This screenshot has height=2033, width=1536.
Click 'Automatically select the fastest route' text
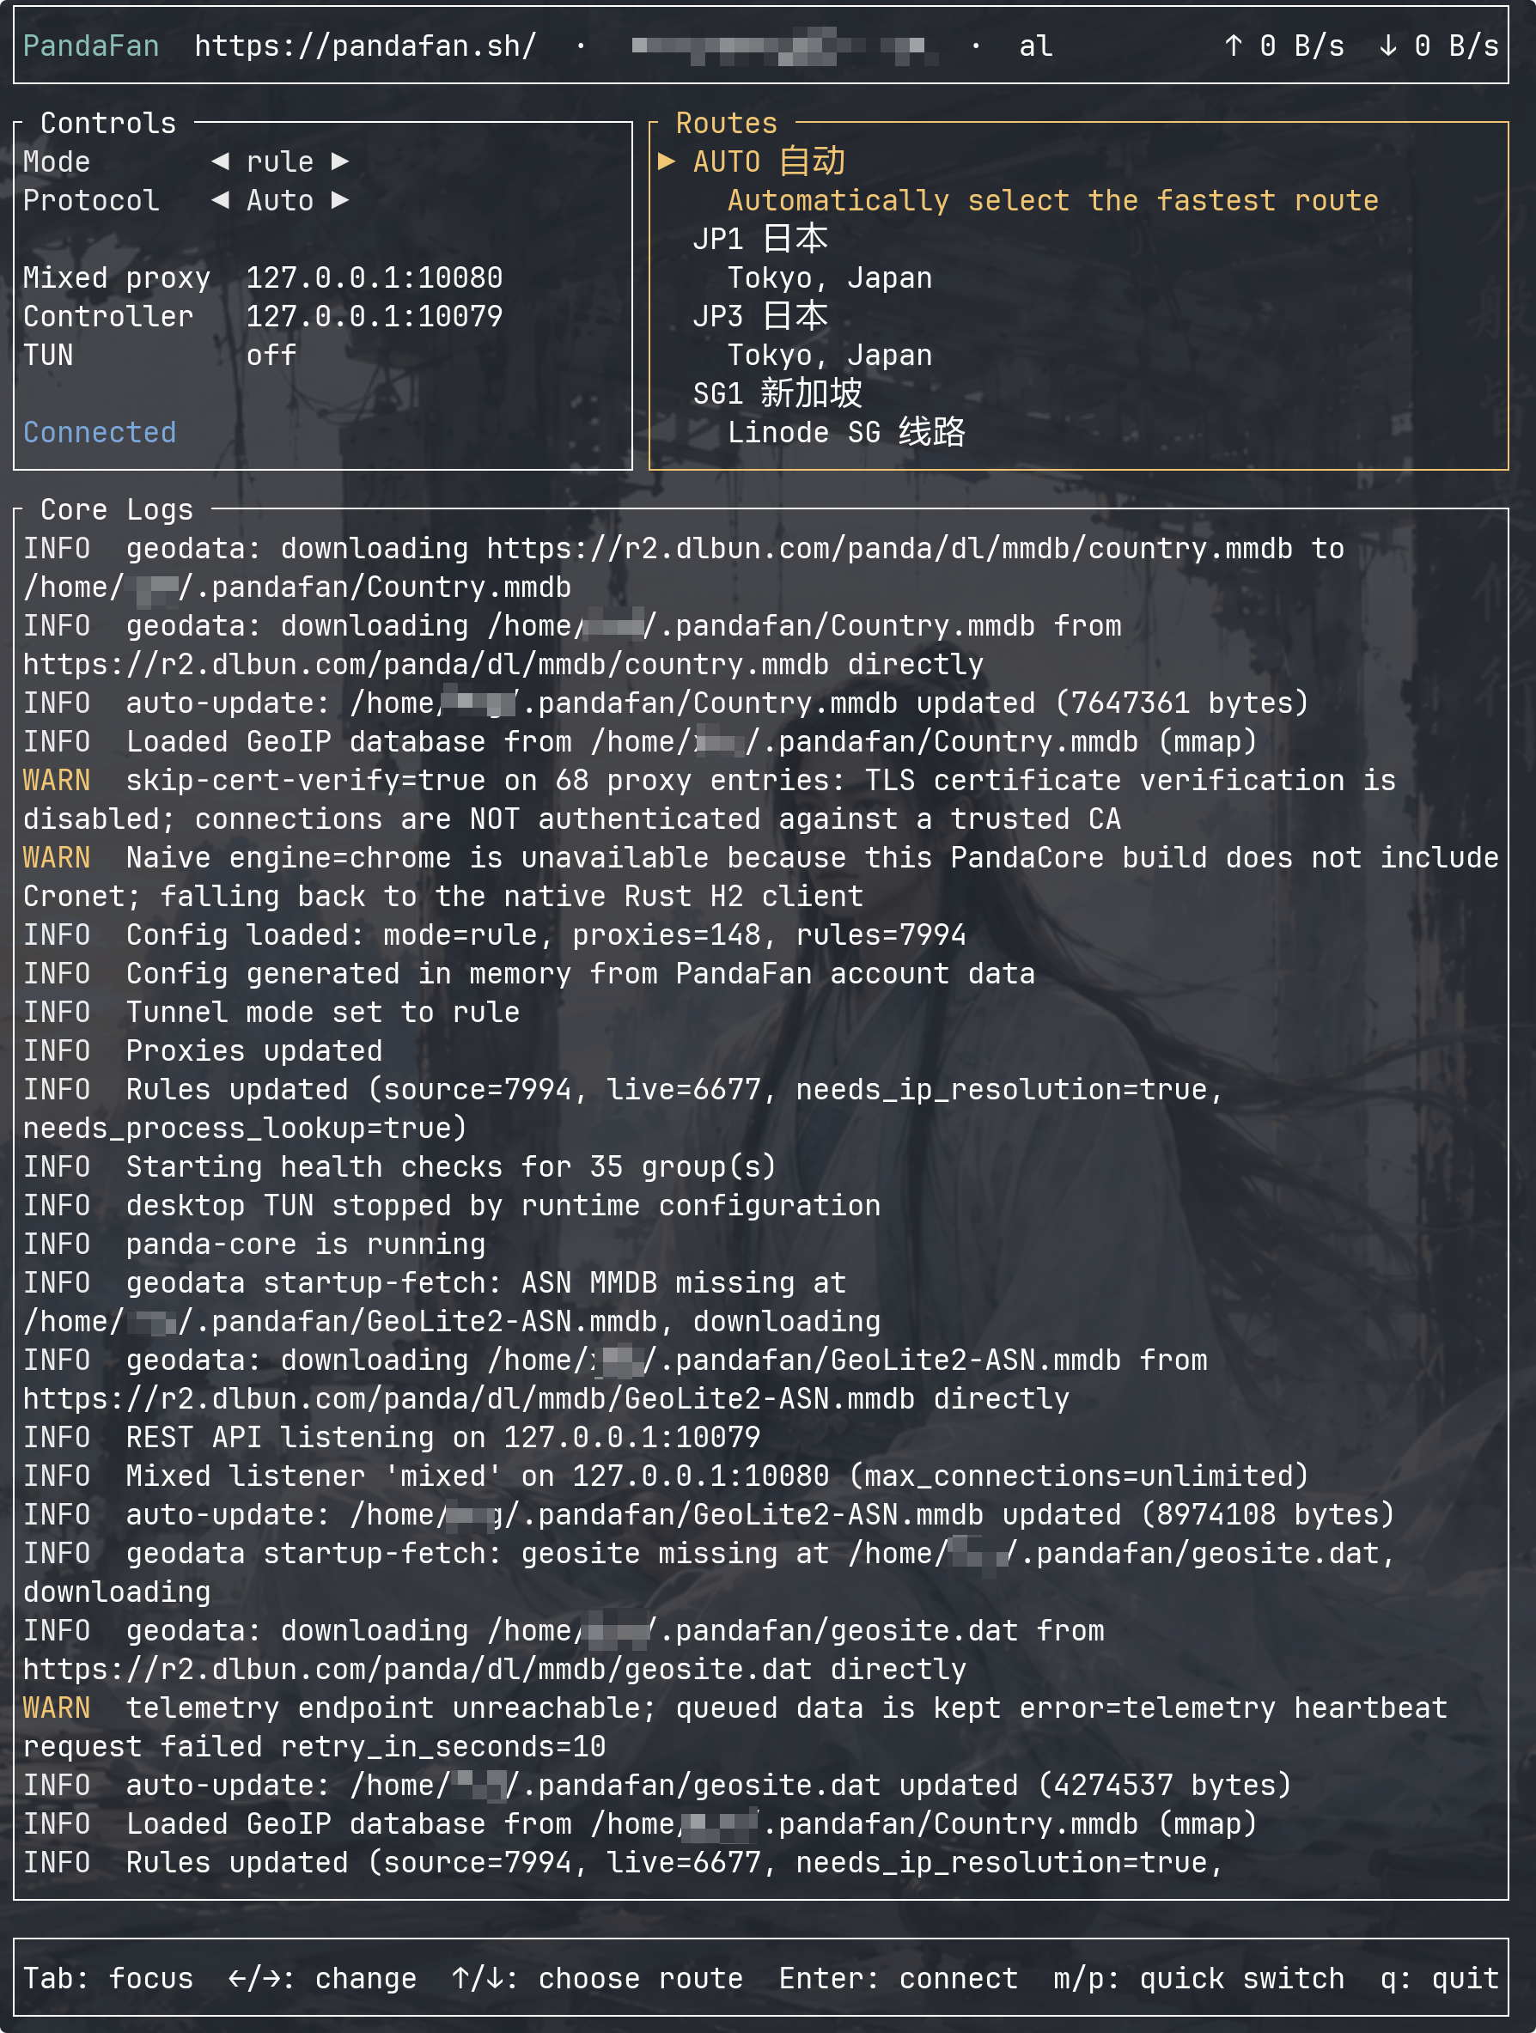[x=1053, y=200]
